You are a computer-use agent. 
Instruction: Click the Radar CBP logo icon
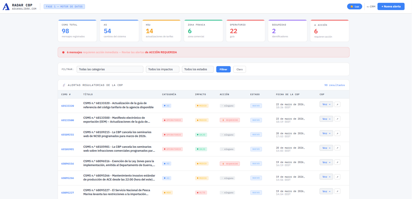[6, 7]
